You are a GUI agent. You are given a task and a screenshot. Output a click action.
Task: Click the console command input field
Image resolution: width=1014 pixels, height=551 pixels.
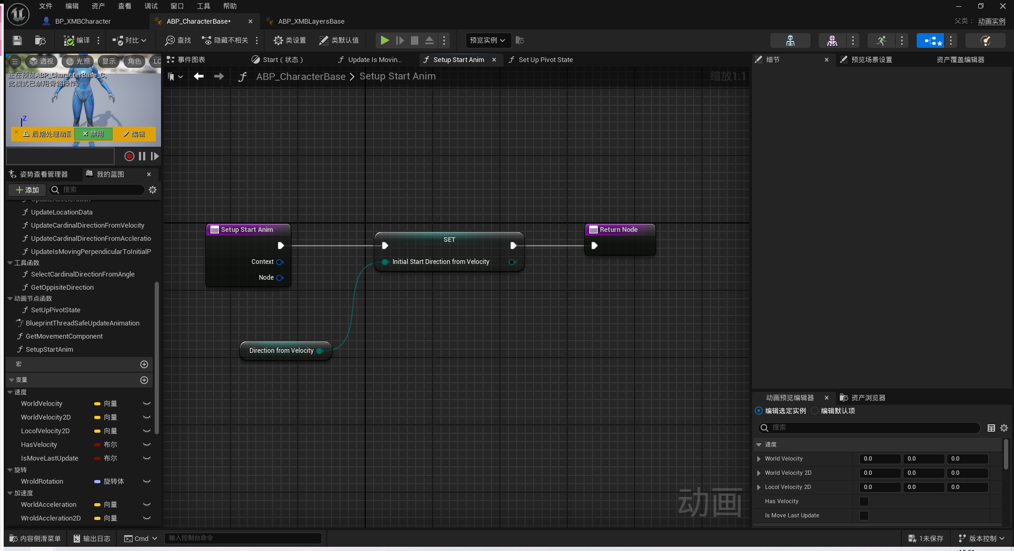[243, 538]
